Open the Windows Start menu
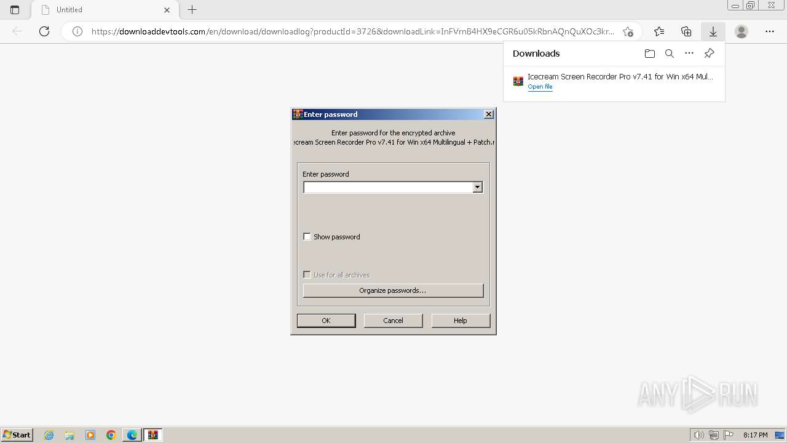Viewport: 787px width, 443px height. click(17, 434)
